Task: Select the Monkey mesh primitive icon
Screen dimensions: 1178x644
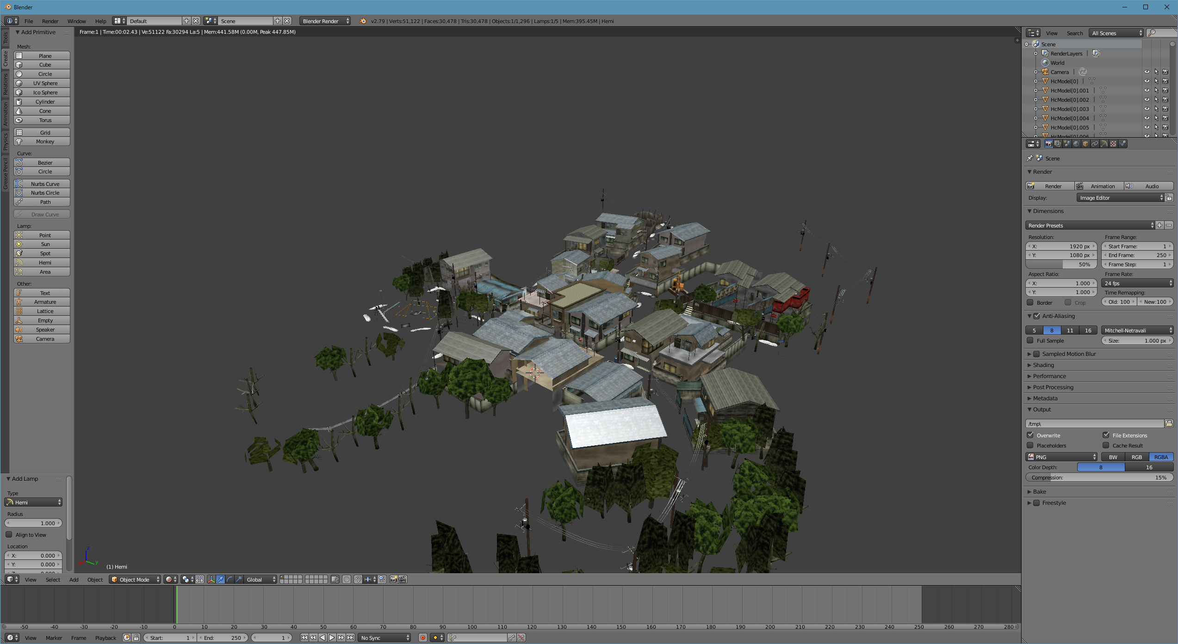Action: pyautogui.click(x=20, y=141)
